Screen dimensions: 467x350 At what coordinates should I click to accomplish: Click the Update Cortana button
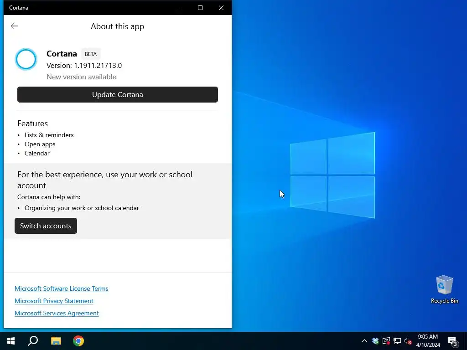118,95
